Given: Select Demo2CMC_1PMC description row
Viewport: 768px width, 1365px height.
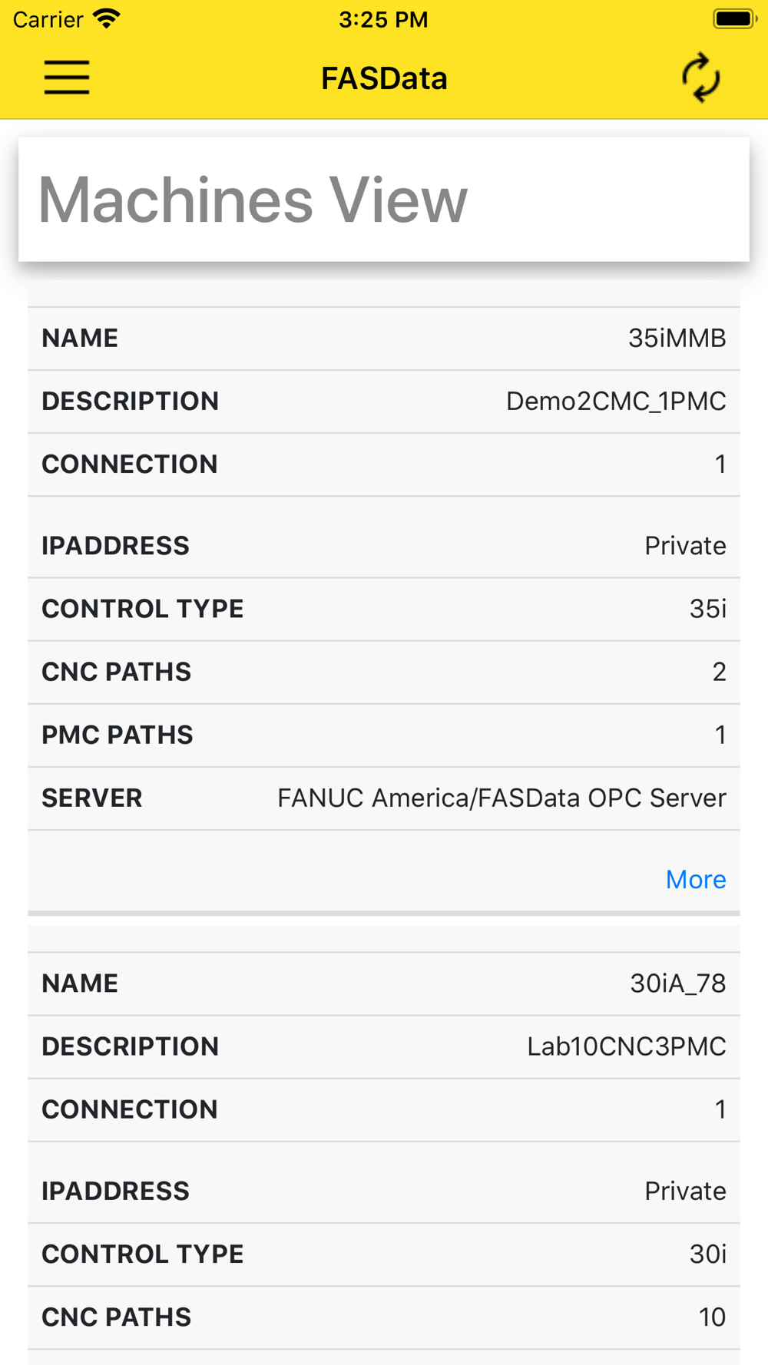Looking at the screenshot, I should tap(384, 402).
